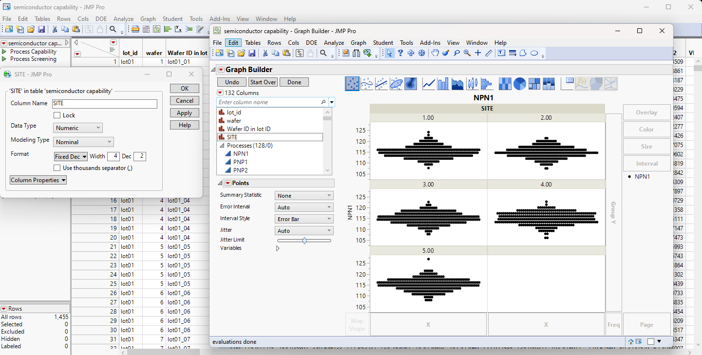
Task: Open the Summary Statistic dropdown
Action: tap(304, 196)
